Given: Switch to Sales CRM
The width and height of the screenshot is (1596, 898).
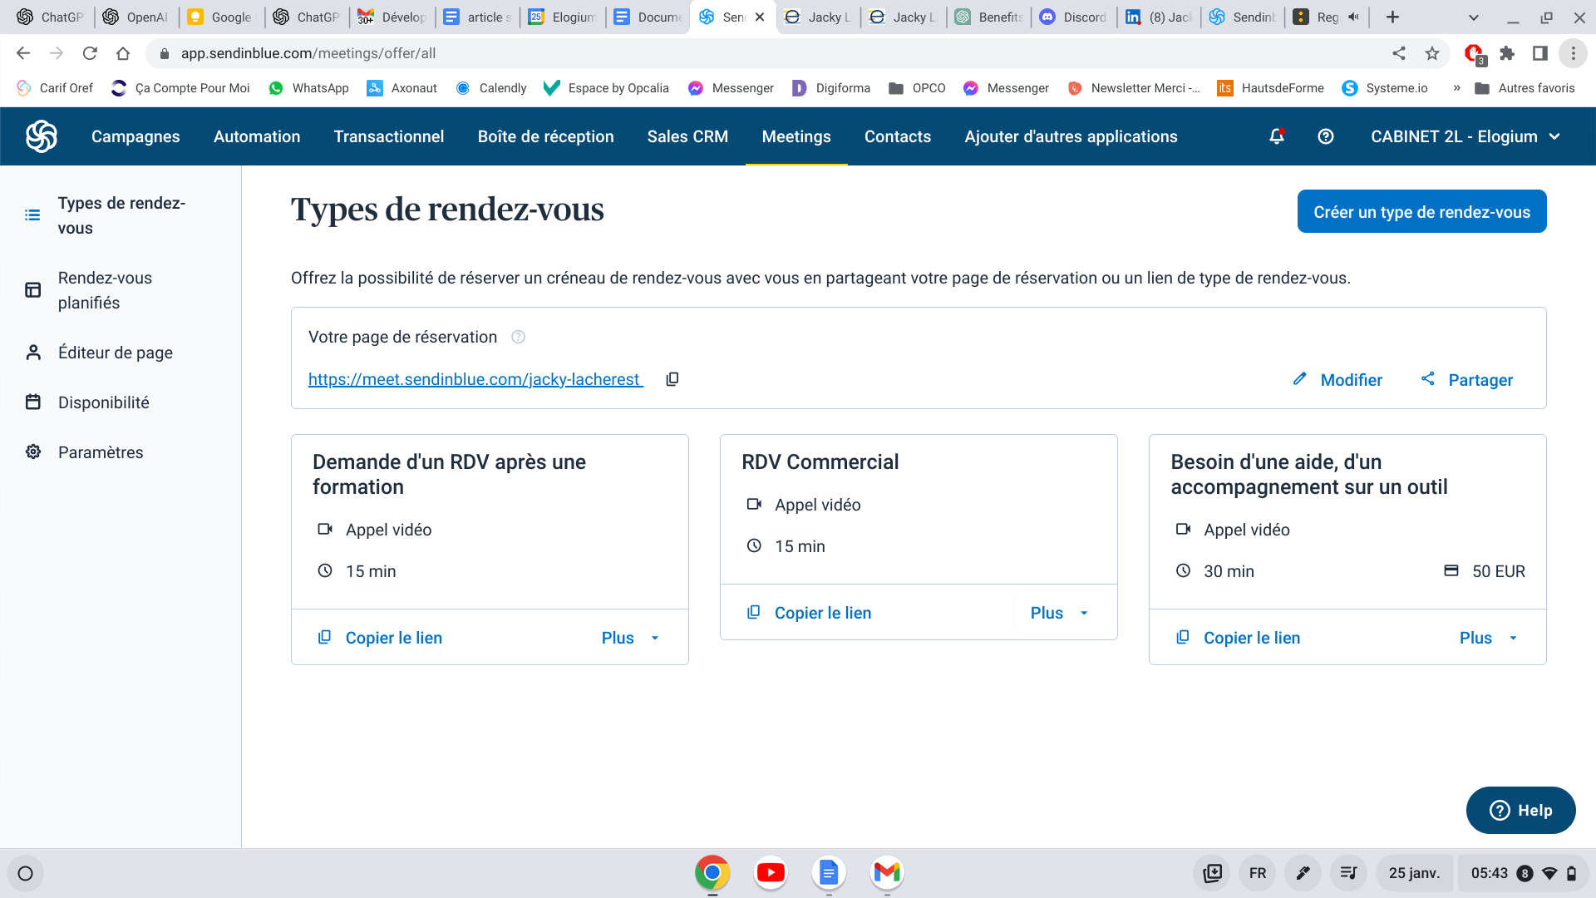Looking at the screenshot, I should [x=687, y=136].
